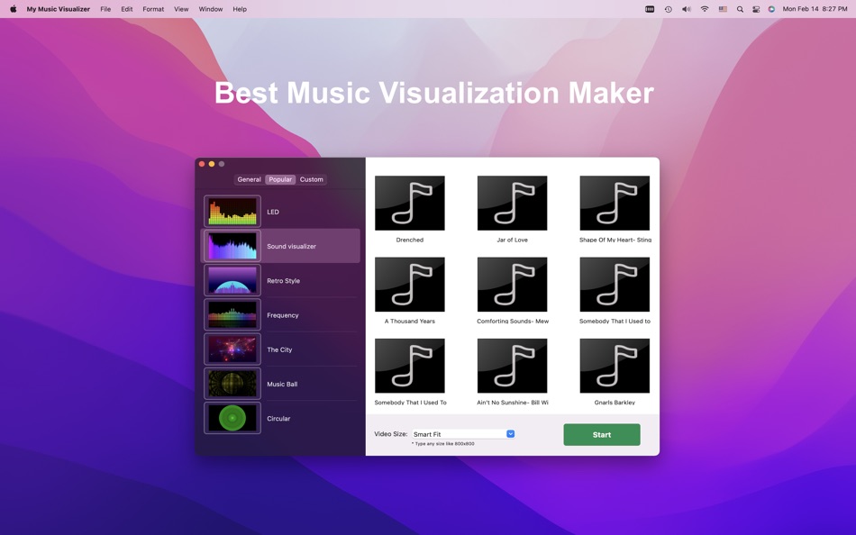The image size is (856, 535).
Task: Click the Music Ball label
Action: click(x=282, y=385)
